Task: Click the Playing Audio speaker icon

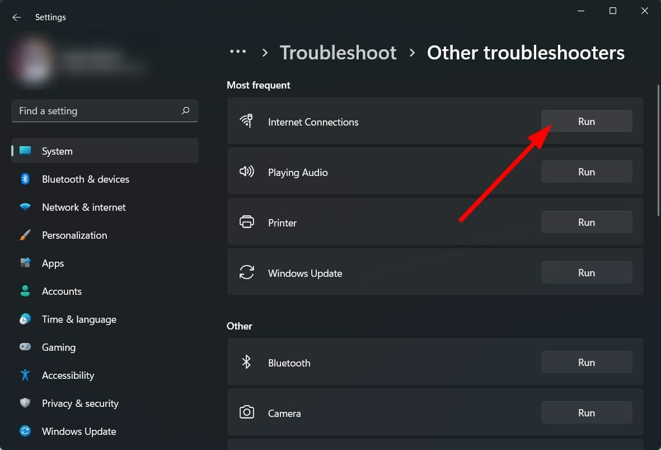Action: [247, 171]
